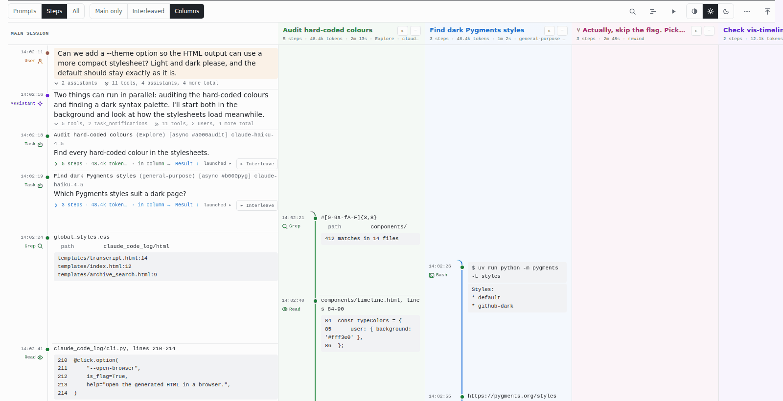This screenshot has height=401, width=783.
Task: Jump to top with up-arrow icon
Action: (767, 11)
